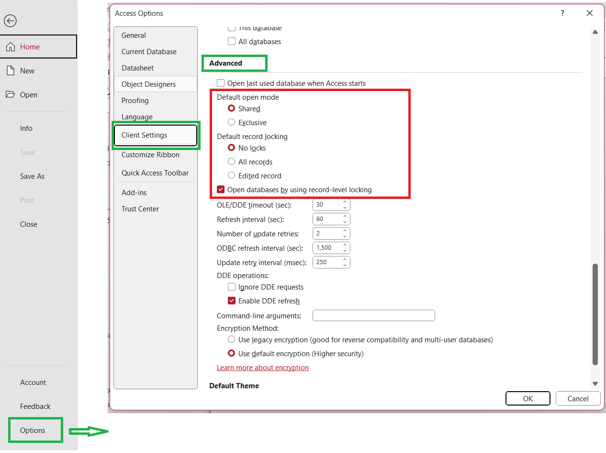Uncheck Open databases by using record-level locking
The image size is (606, 453).
click(x=221, y=189)
